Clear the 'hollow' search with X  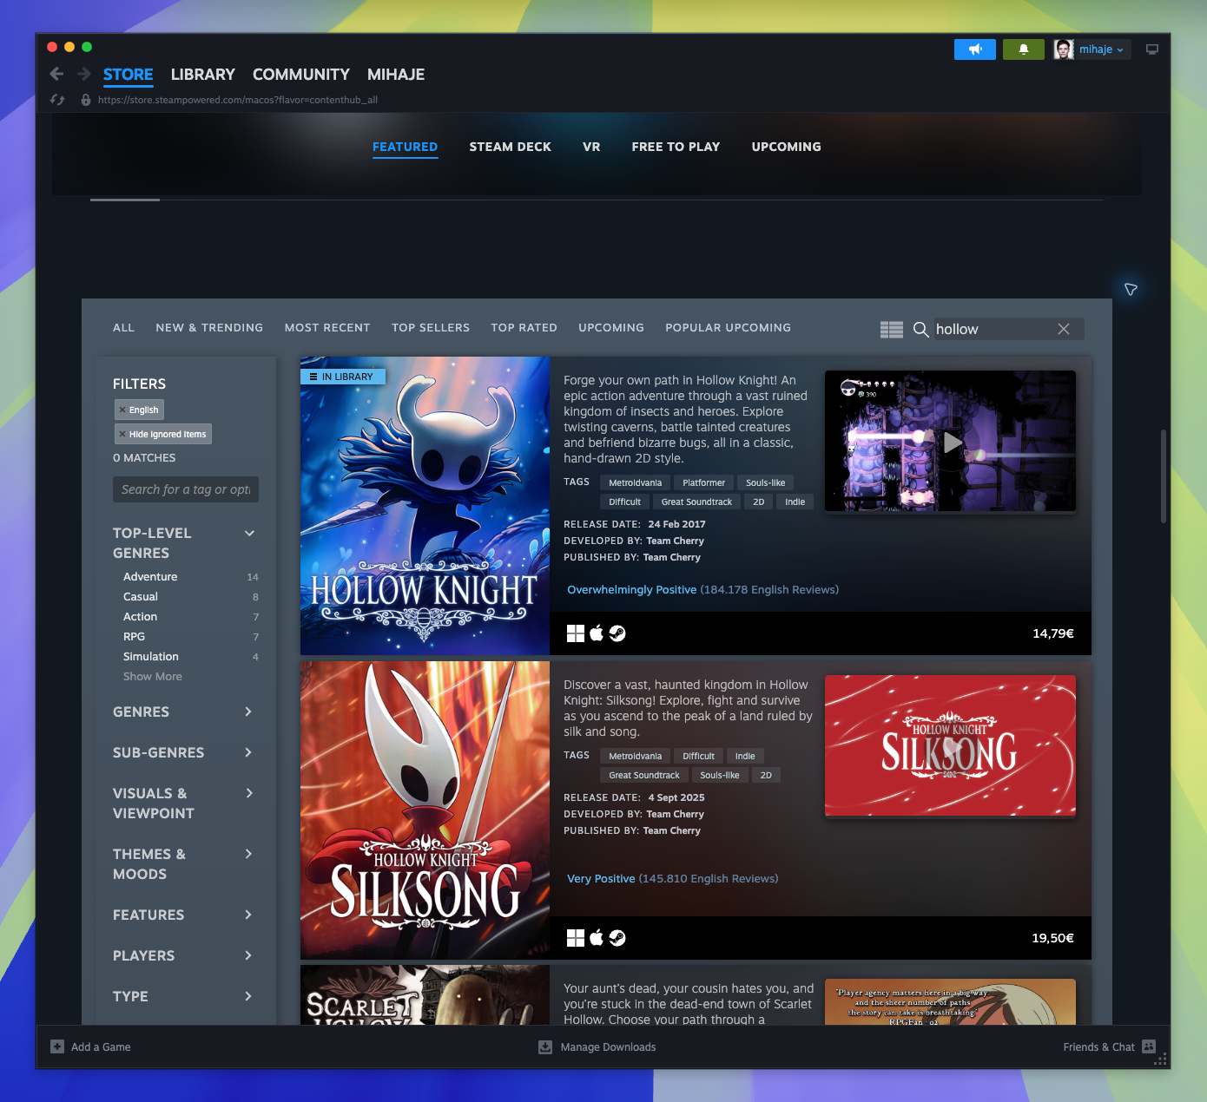1064,329
